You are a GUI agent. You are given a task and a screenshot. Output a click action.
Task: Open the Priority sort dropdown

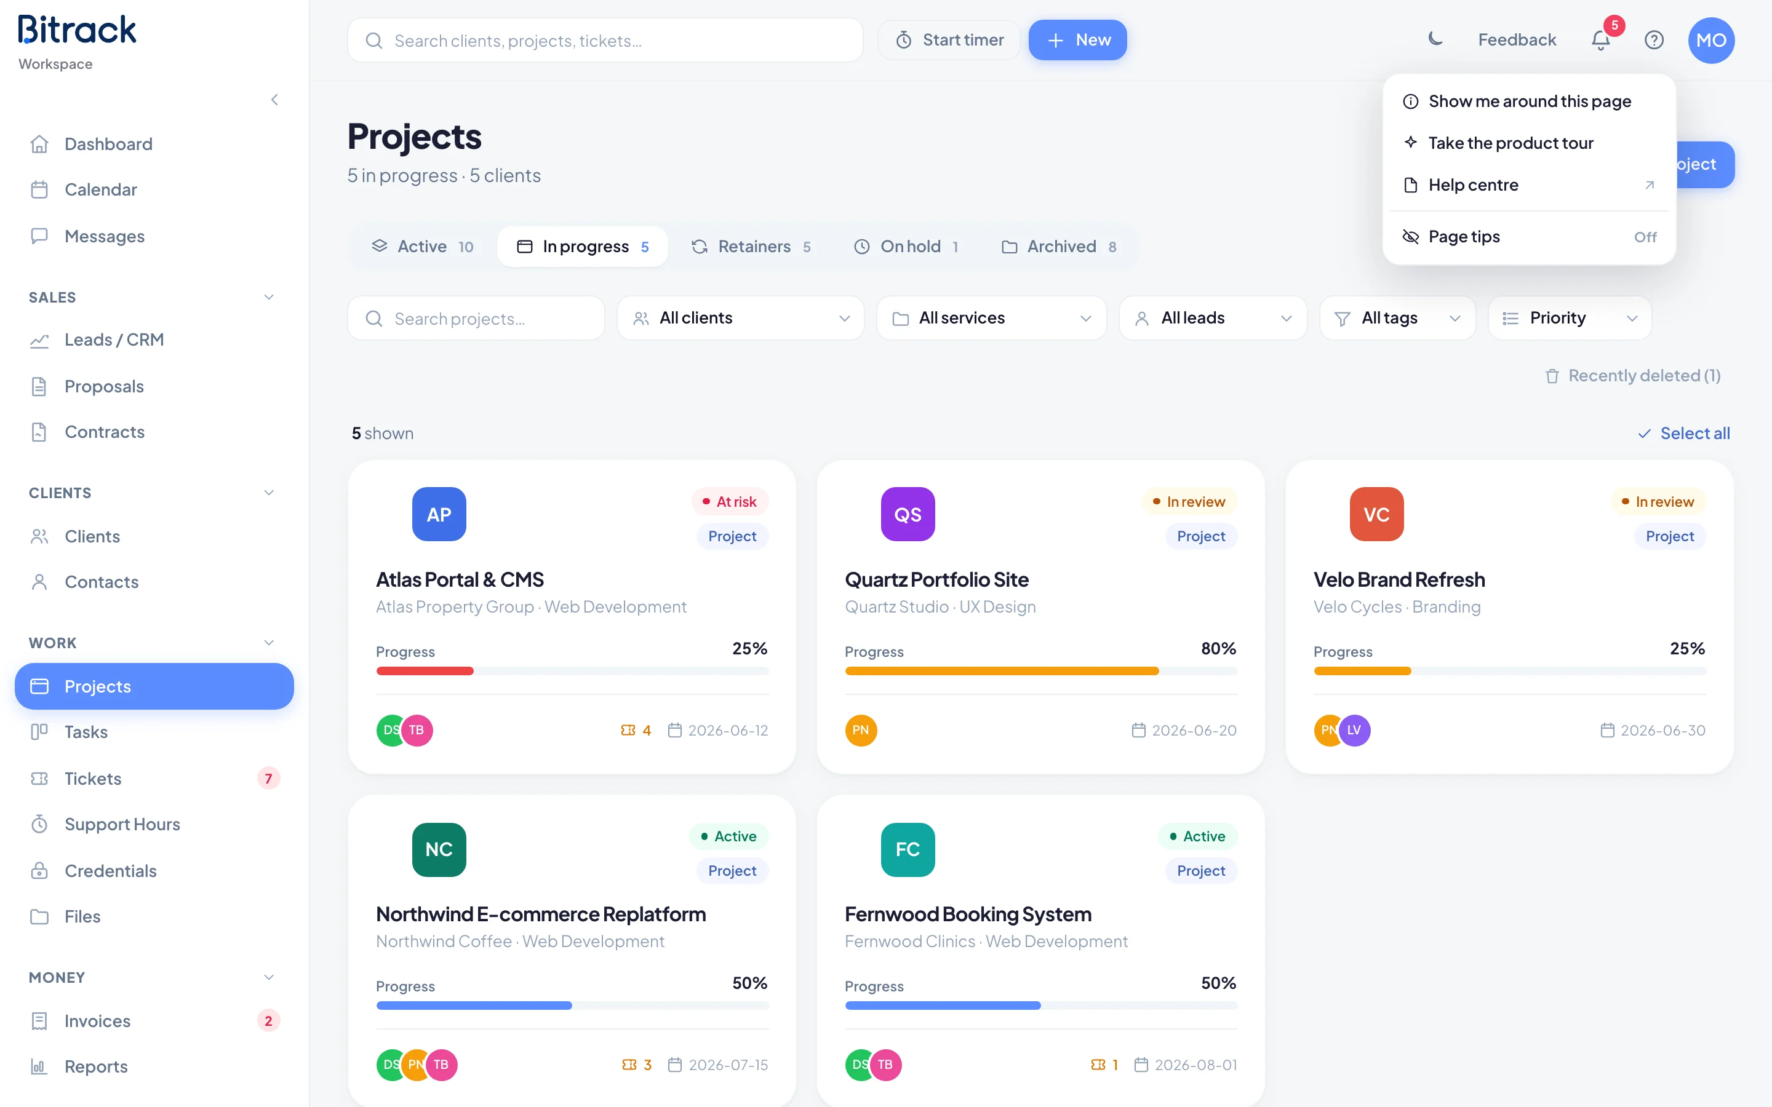pos(1569,318)
